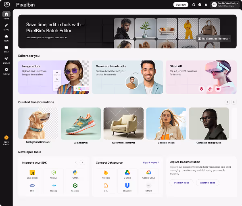Screen dimensions: 242x206
Task: Select the NodeJs SDK icon
Action: coord(54,173)
